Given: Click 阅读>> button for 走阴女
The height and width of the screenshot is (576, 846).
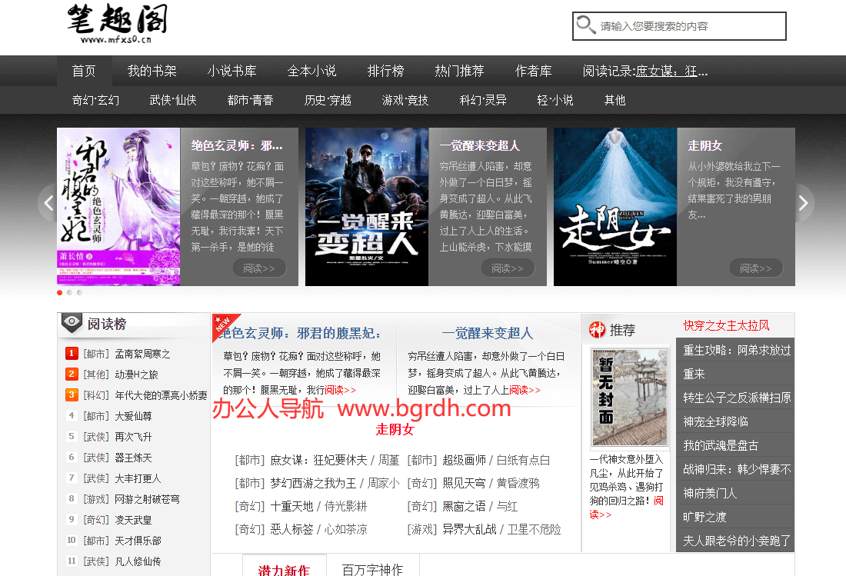Looking at the screenshot, I should 755,268.
